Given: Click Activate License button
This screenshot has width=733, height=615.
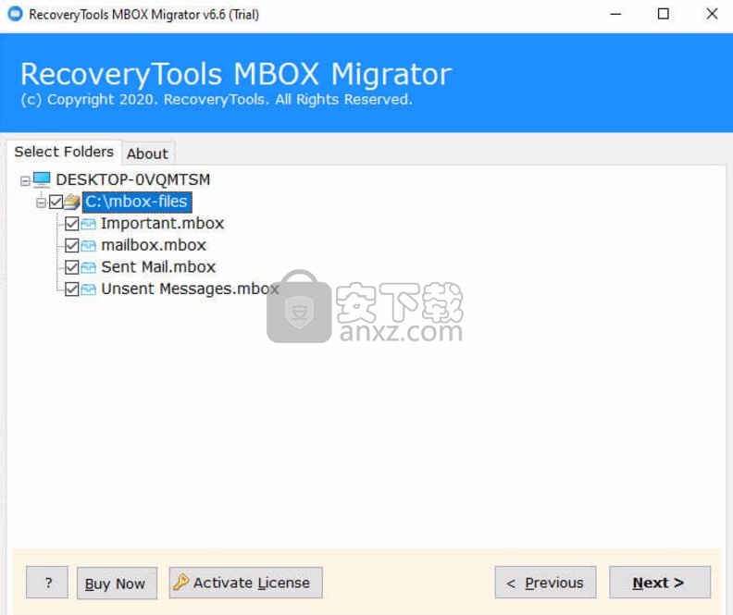Looking at the screenshot, I should pos(246,583).
